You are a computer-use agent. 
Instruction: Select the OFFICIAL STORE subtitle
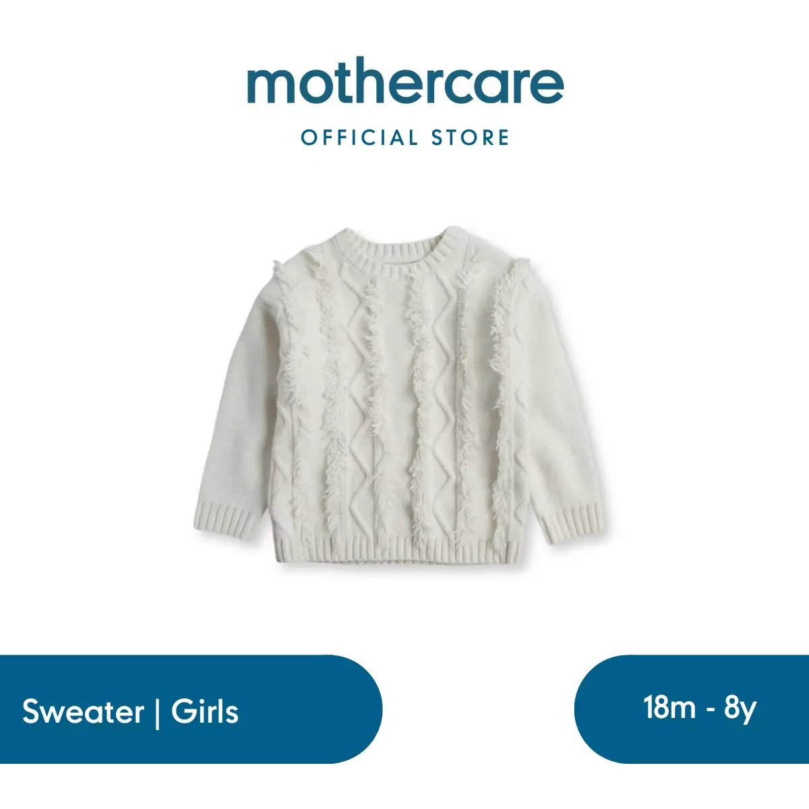coord(405,138)
